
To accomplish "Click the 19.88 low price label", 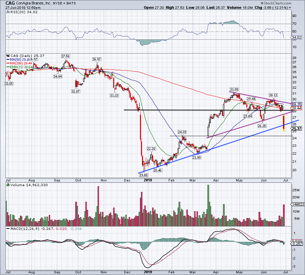I will [x=143, y=175].
